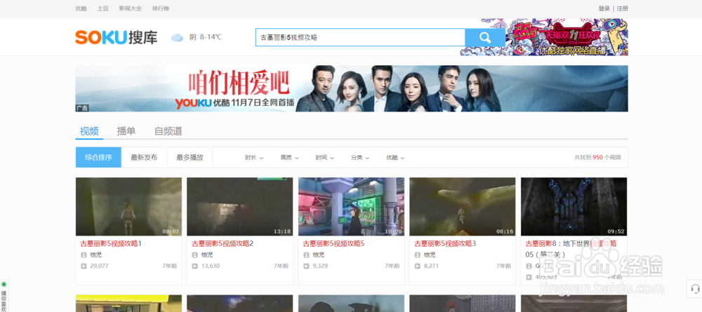Image resolution: width=702 pixels, height=312 pixels.
Task: Click play count icon beside 29,077
Action: coord(84,266)
